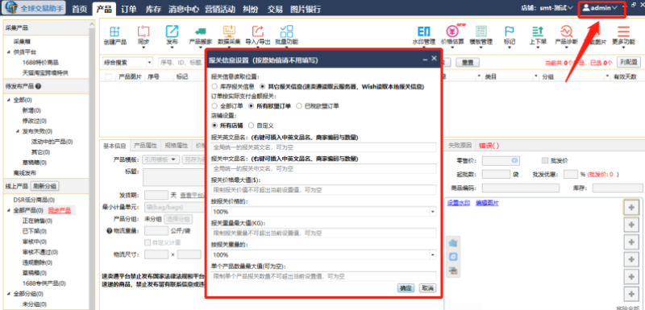Open the 消息中心 menu tab

point(184,9)
